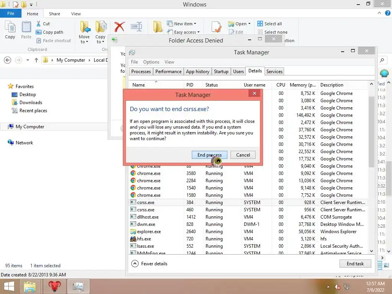Click Fewer details in Task Manager
Viewport: 392px width, 294px height.
point(149,263)
